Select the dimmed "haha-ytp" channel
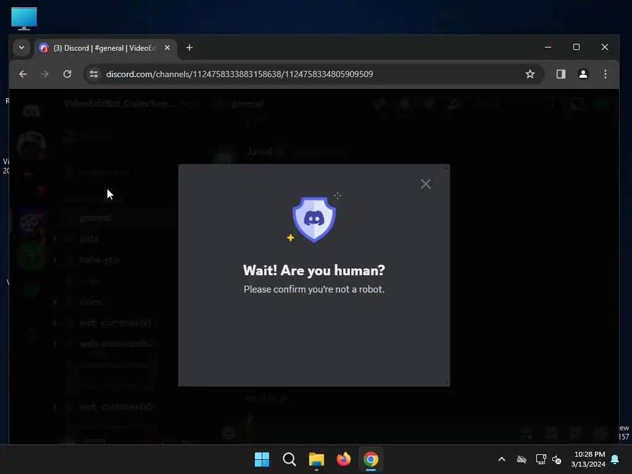This screenshot has height=474, width=632. 99,260
